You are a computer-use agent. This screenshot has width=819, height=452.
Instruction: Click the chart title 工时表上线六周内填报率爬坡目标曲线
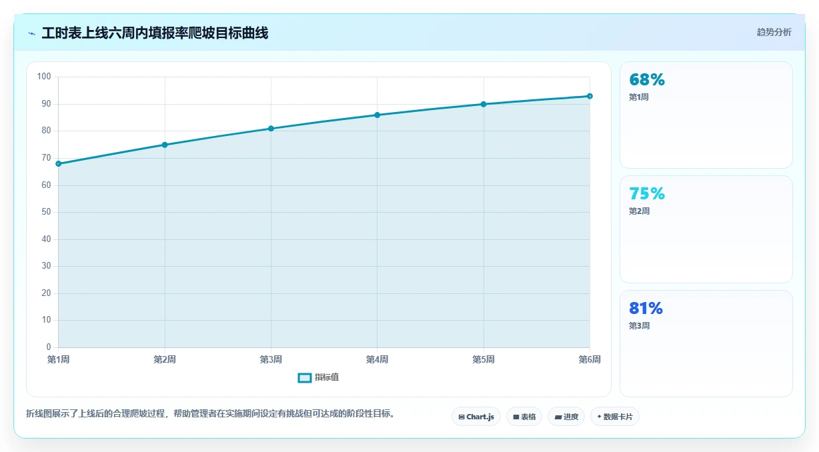[x=155, y=33]
